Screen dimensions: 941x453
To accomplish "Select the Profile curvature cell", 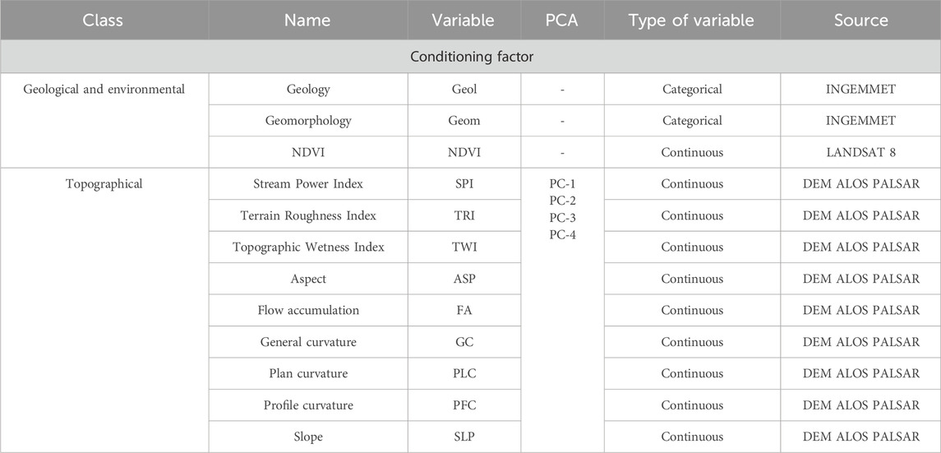I will coord(307,405).
